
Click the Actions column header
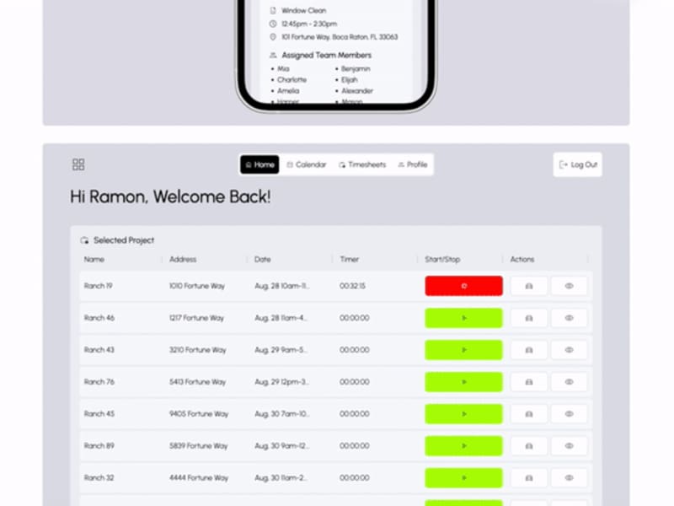(522, 260)
